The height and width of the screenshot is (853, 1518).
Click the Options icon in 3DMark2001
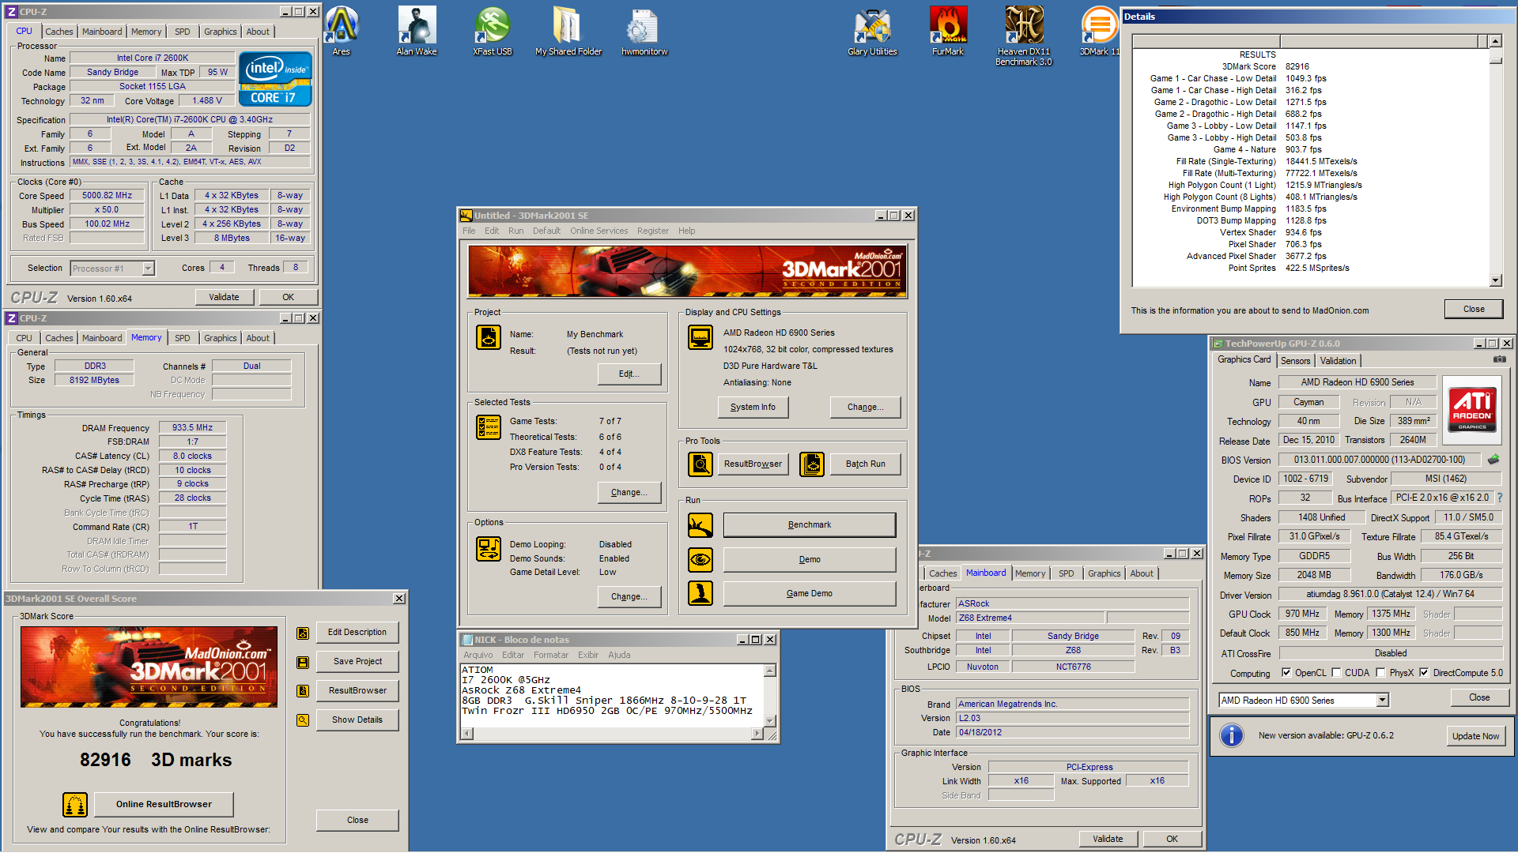point(489,549)
